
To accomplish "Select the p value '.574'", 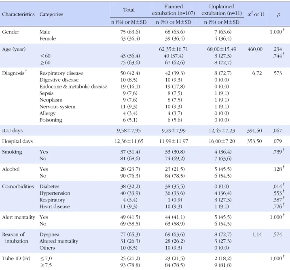I will pos(277,234).
